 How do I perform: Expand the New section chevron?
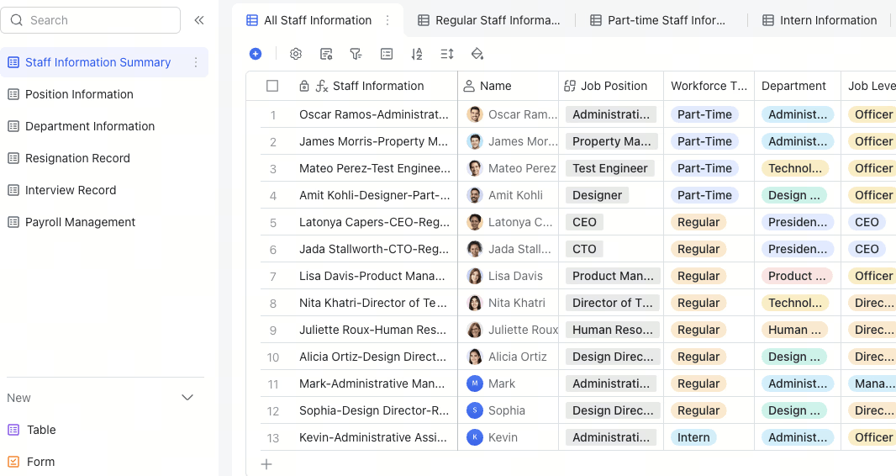pyautogui.click(x=187, y=398)
